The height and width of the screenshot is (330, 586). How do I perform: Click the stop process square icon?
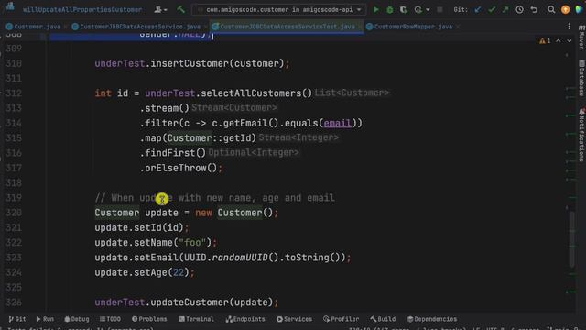pyautogui.click(x=439, y=10)
